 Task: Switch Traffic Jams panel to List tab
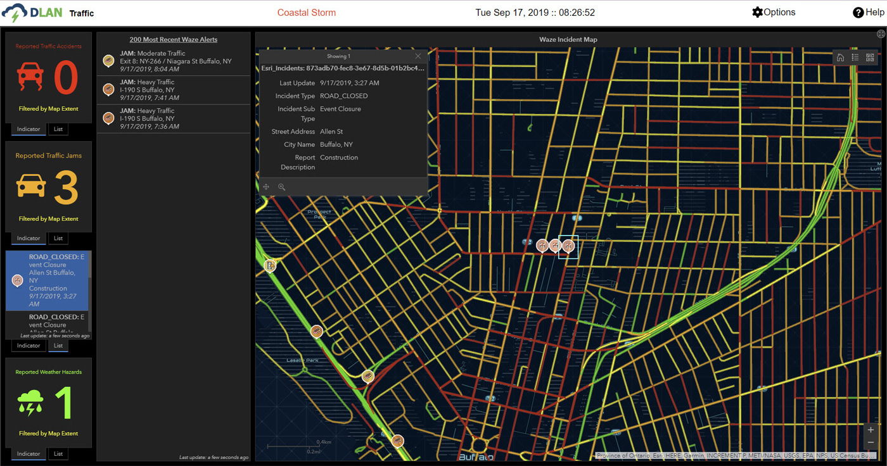click(x=58, y=239)
